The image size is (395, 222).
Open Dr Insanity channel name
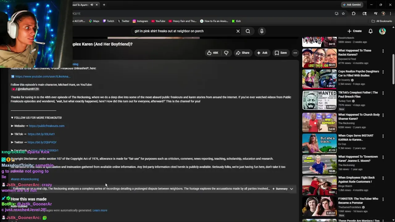344,80
